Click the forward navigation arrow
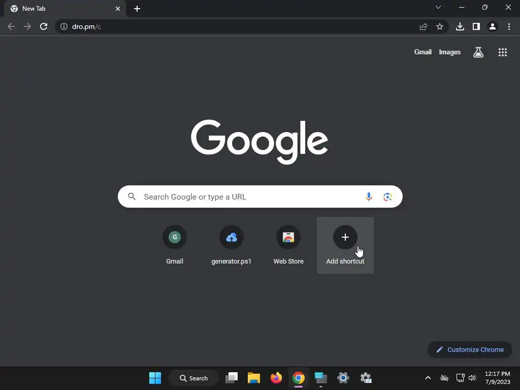The height and width of the screenshot is (390, 520). pos(27,26)
